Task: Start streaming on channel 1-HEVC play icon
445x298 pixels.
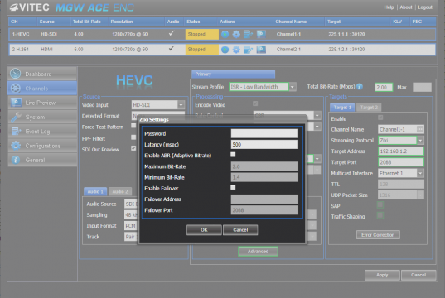Action: pos(225,34)
